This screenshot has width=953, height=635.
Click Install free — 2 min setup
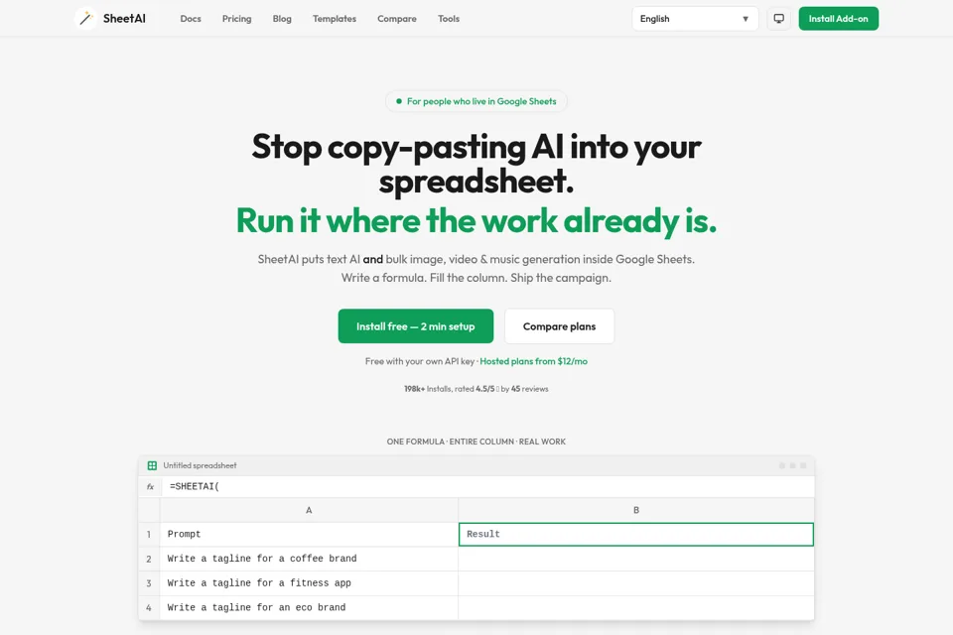point(416,326)
